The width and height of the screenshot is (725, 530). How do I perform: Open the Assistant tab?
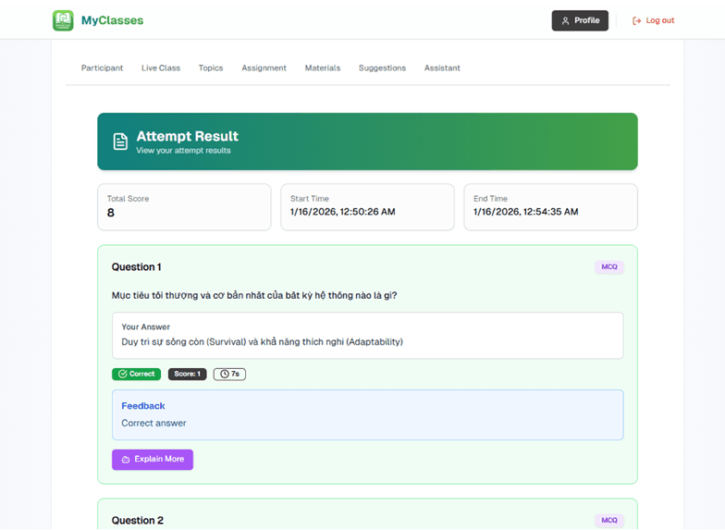point(442,68)
